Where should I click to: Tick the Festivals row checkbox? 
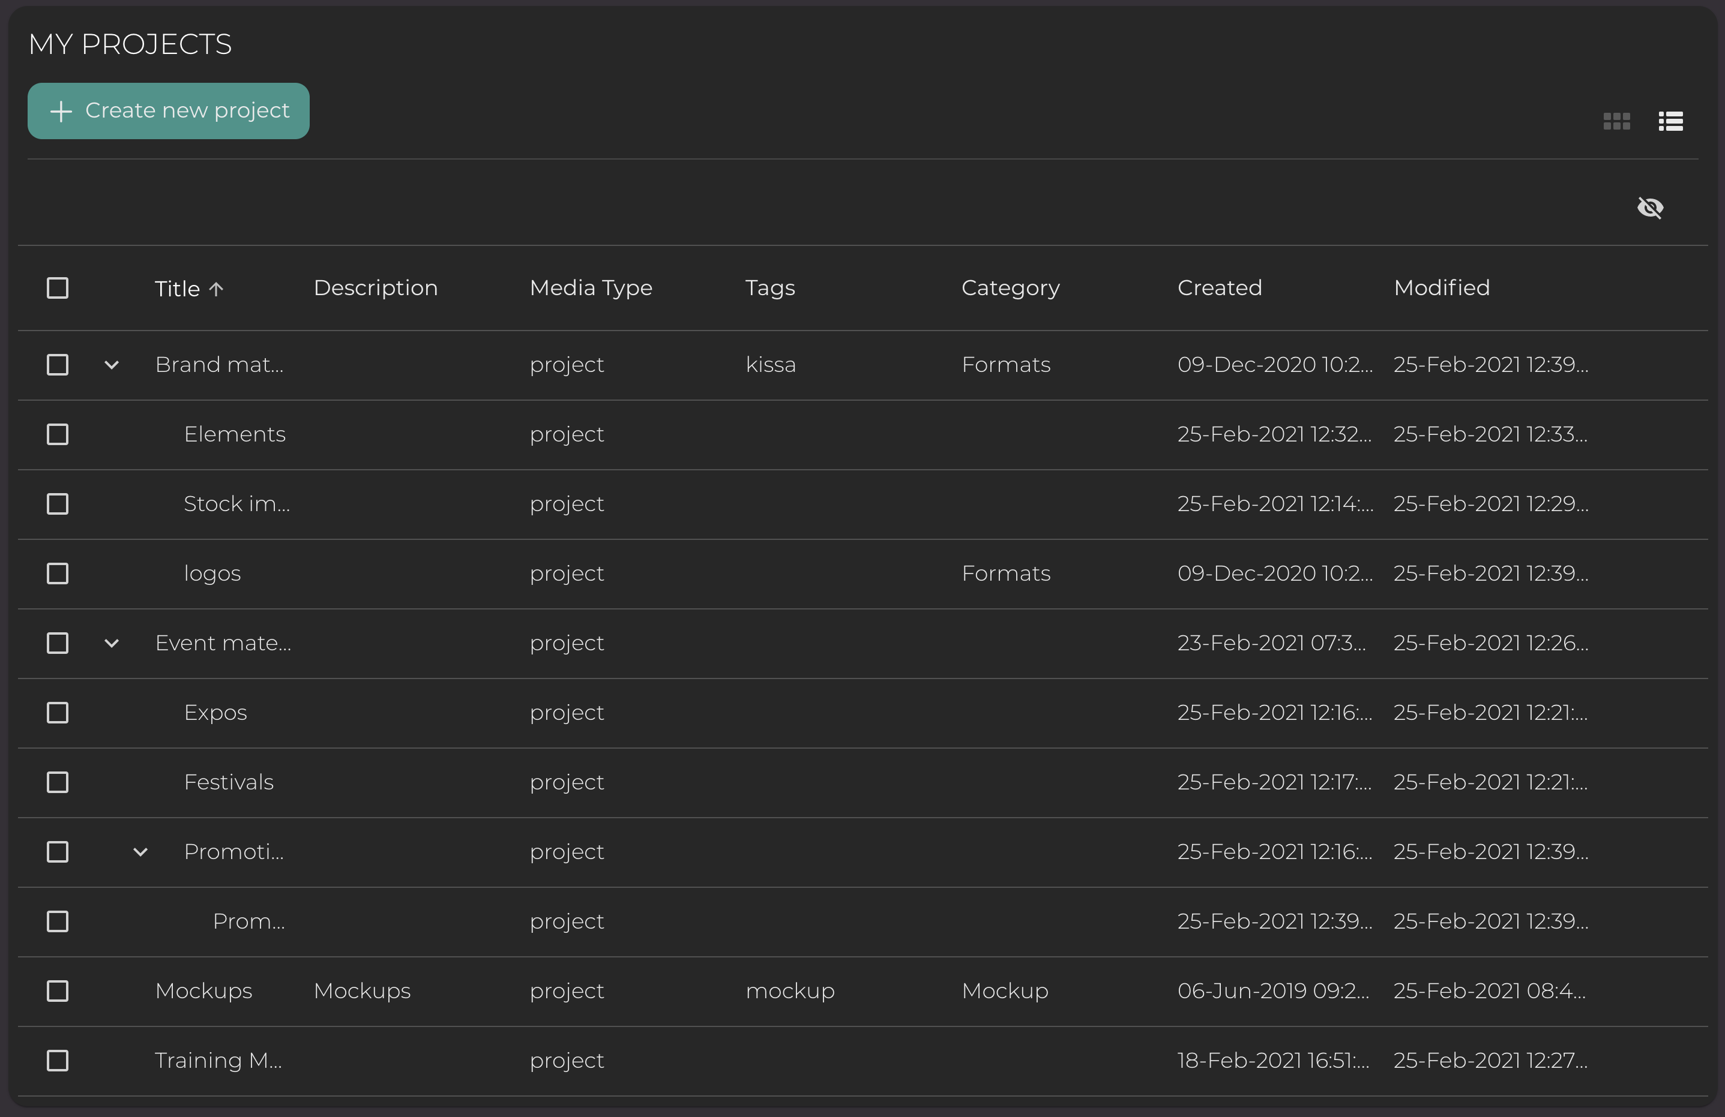[57, 782]
